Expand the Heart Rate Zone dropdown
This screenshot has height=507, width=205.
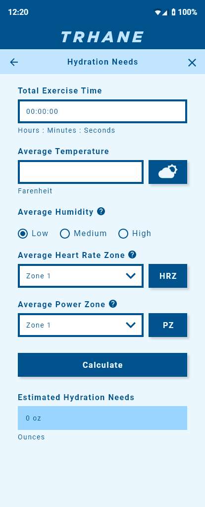[81, 276]
